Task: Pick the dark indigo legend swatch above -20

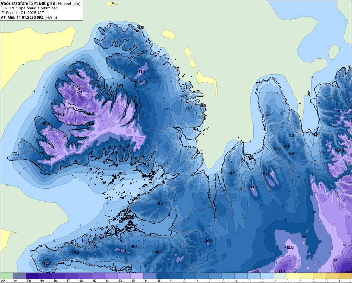Action: coord(32,276)
